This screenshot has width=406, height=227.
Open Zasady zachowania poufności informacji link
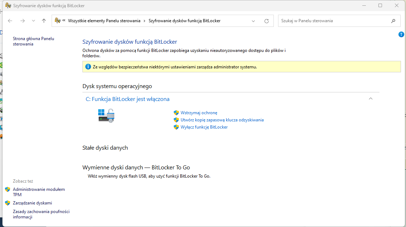(41, 214)
